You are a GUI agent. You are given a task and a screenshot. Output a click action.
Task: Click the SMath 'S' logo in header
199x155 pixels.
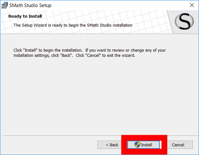[x=184, y=21]
